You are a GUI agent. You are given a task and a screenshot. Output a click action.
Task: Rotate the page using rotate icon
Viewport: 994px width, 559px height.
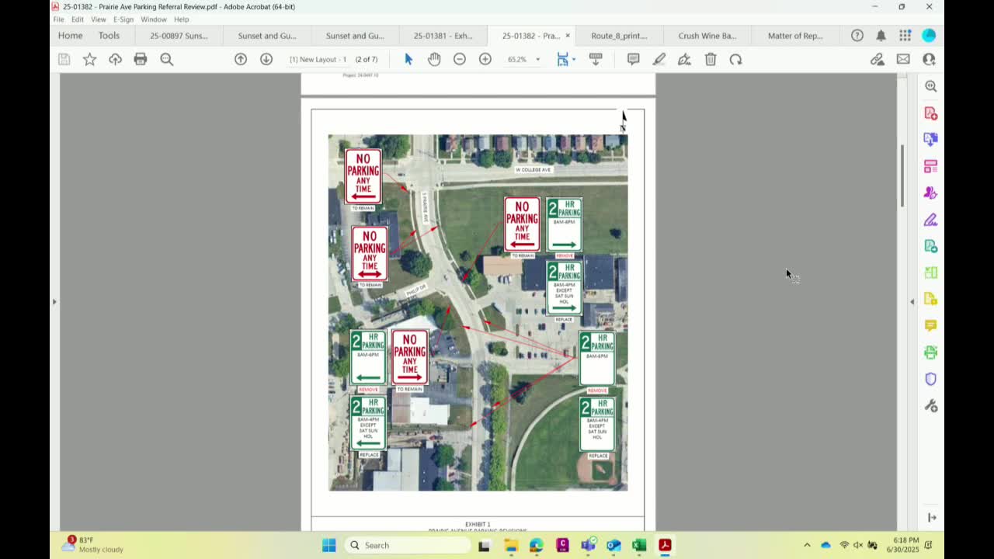coord(735,59)
